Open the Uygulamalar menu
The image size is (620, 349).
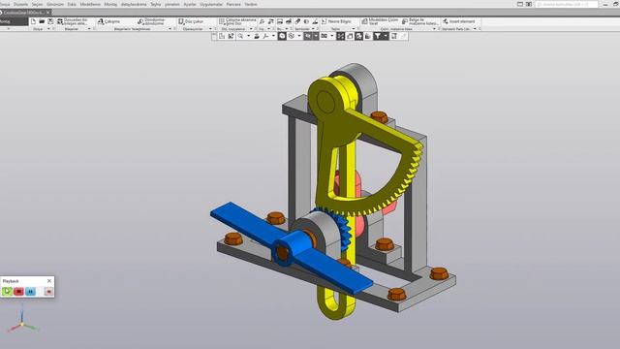(x=211, y=4)
